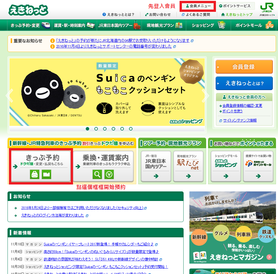Open サイトメンテナンス情報 link
278x274 pixels.
pos(240,120)
